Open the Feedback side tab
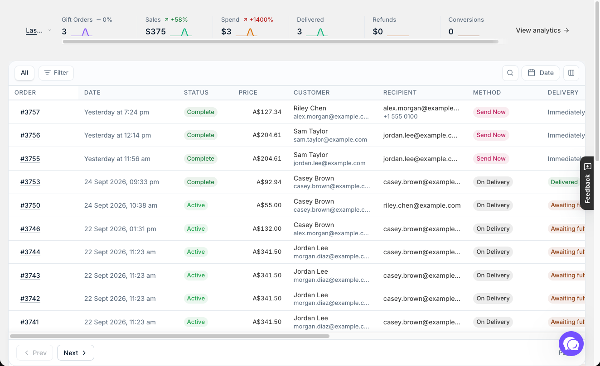Viewport: 600px width, 366px height. coord(587,183)
